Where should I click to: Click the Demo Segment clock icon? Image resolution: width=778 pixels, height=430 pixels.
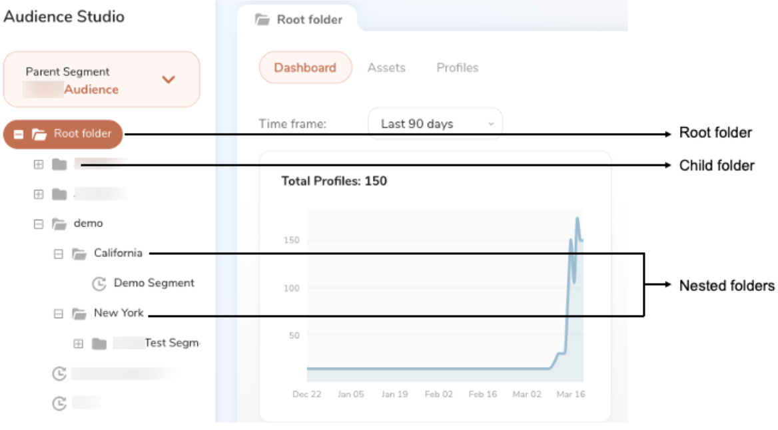(99, 284)
